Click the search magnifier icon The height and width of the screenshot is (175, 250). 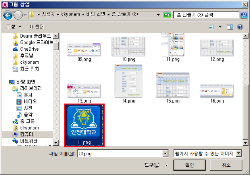click(x=244, y=15)
